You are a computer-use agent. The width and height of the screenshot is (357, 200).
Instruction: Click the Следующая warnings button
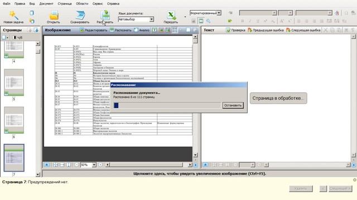(340, 189)
